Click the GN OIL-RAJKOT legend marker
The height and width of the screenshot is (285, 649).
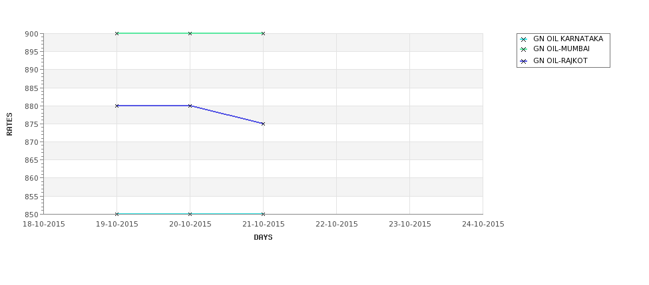tap(524, 61)
